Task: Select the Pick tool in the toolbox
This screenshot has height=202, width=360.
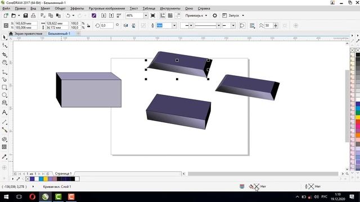Action: click(4, 38)
